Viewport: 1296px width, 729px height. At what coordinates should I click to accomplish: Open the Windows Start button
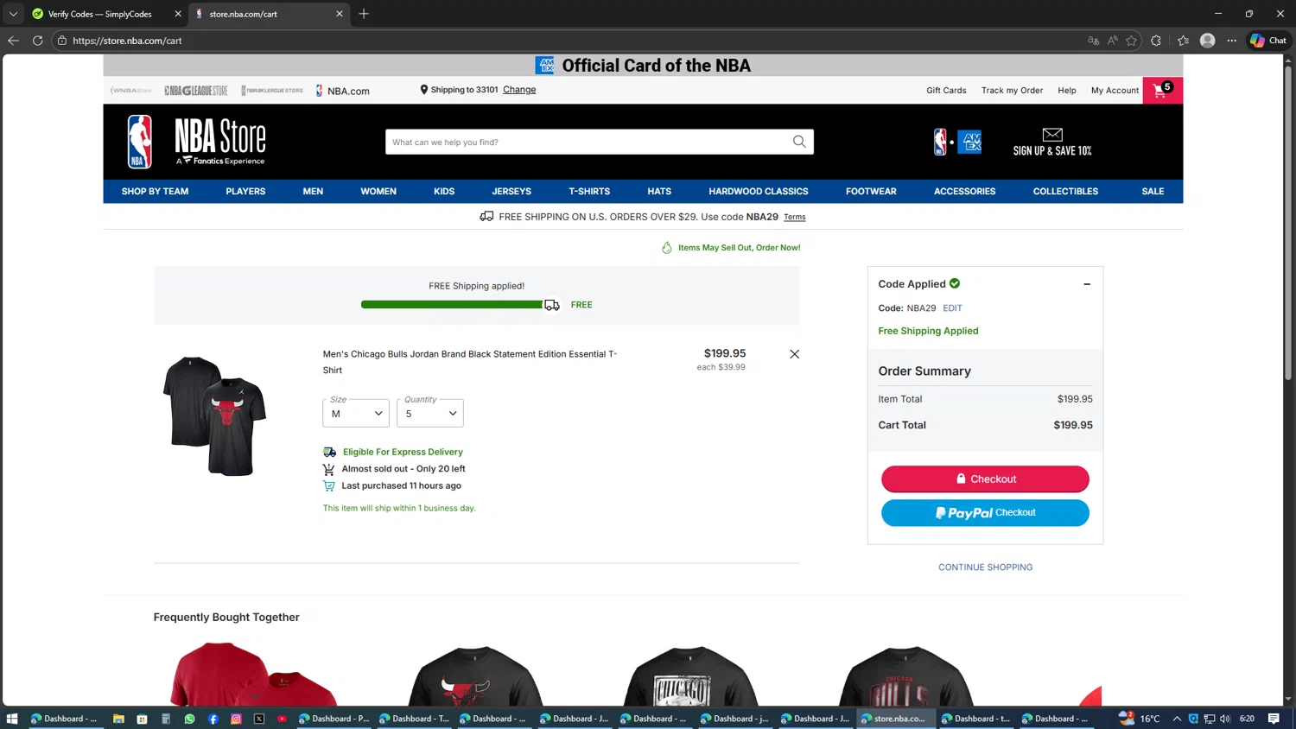tap(12, 719)
